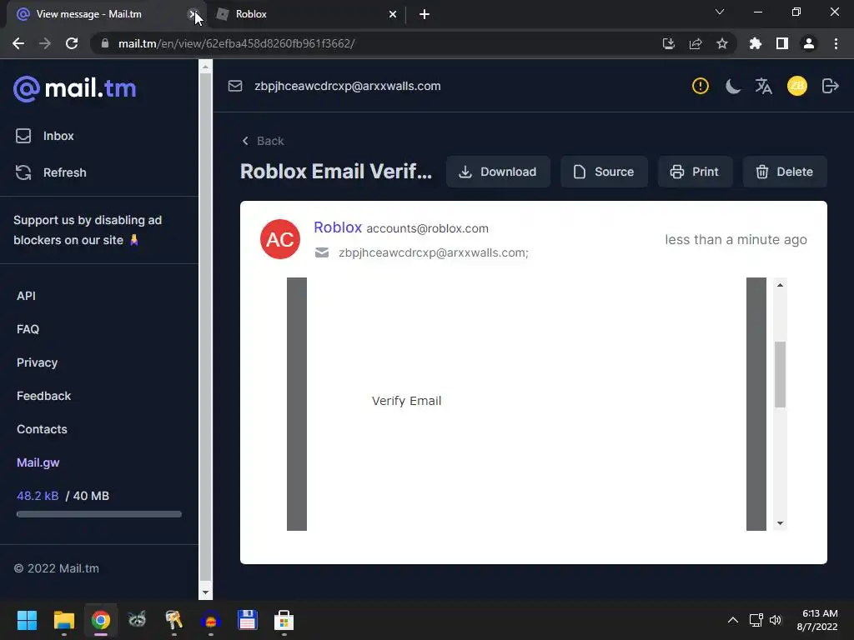Download the Roblox email message
Viewport: 854px width, 640px height.
pos(498,172)
